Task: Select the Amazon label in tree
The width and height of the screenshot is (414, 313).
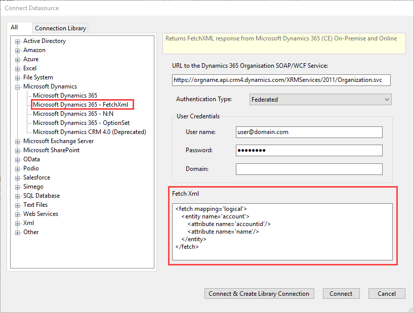Action: 34,50
